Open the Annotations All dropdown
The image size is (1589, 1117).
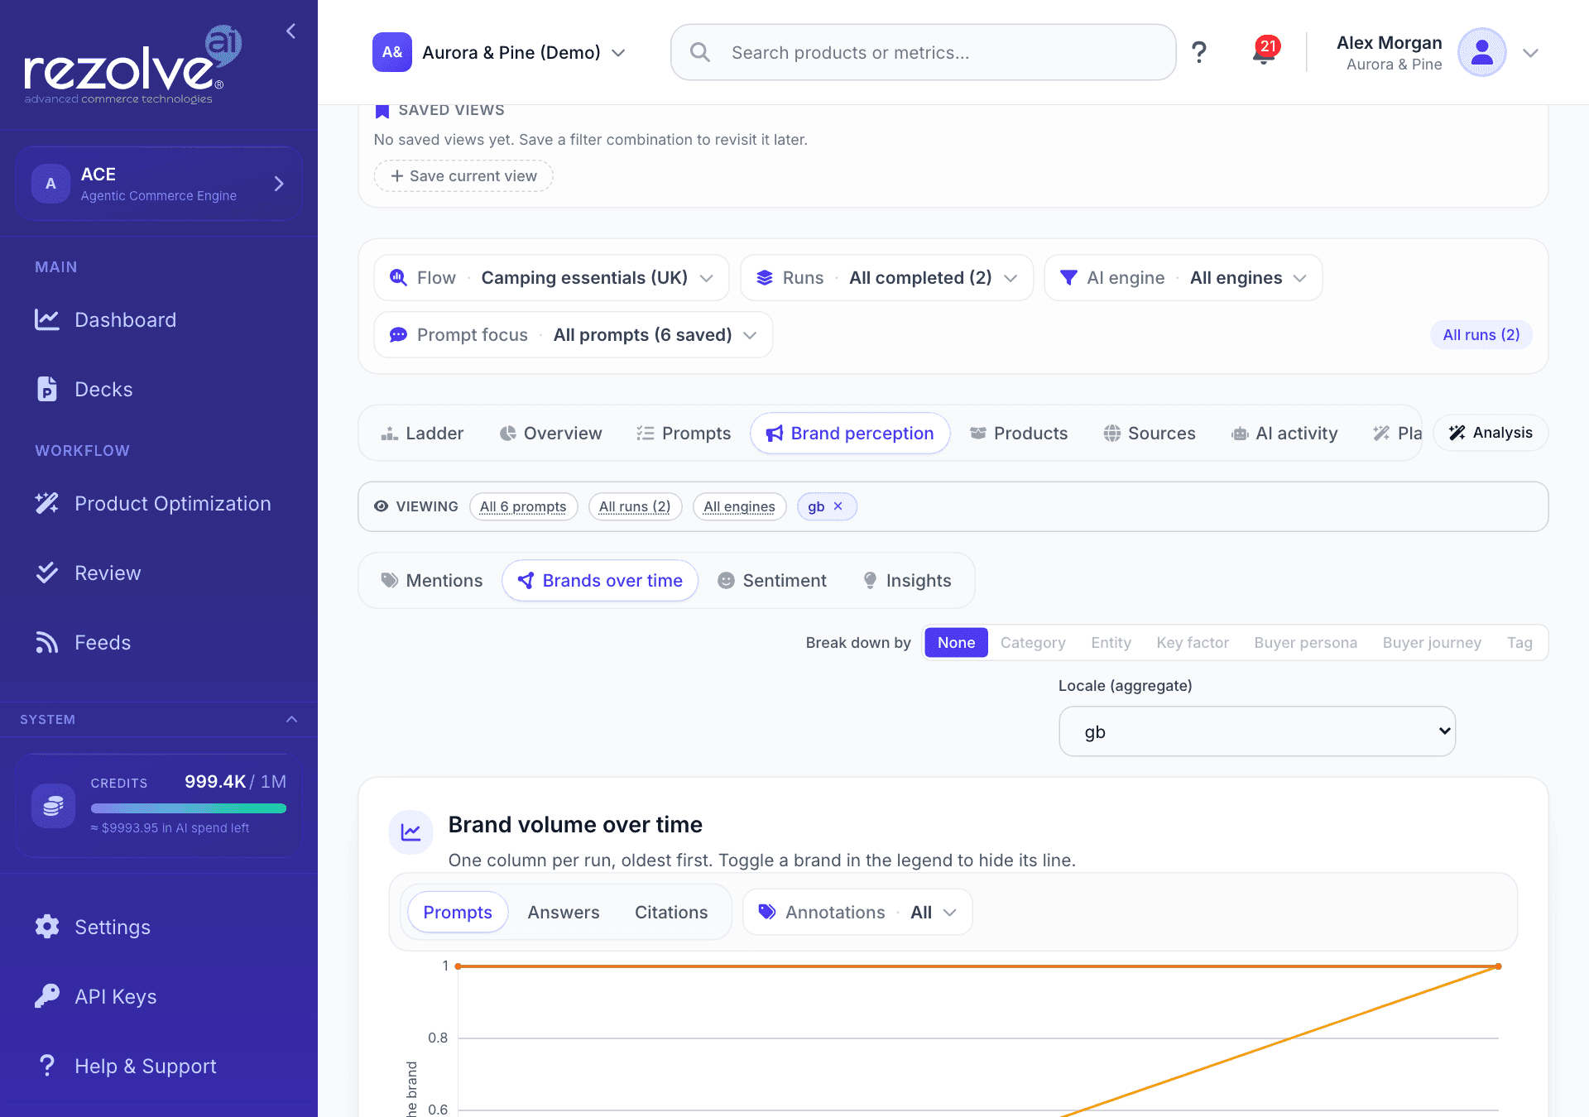click(857, 912)
